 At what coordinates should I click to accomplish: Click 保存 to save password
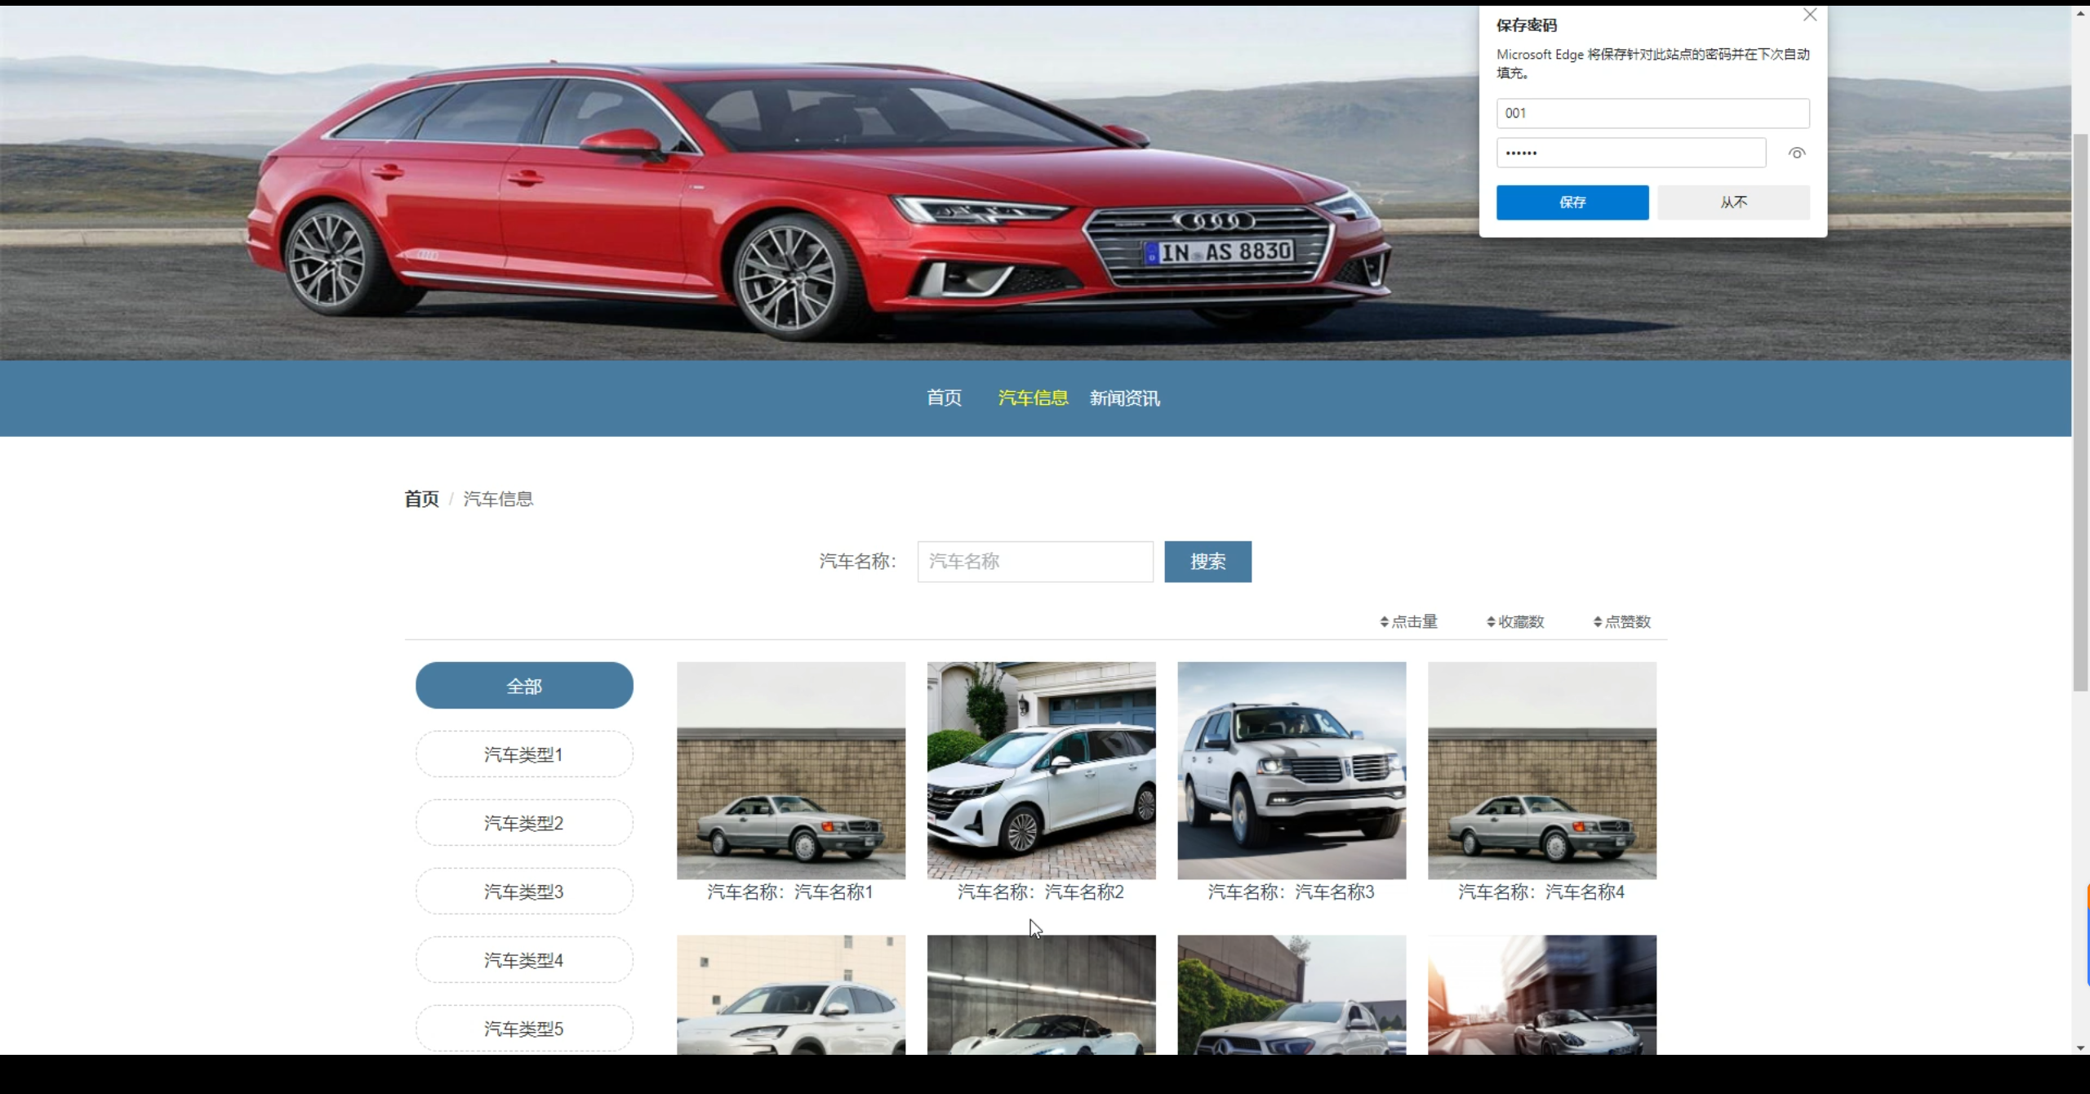point(1572,202)
